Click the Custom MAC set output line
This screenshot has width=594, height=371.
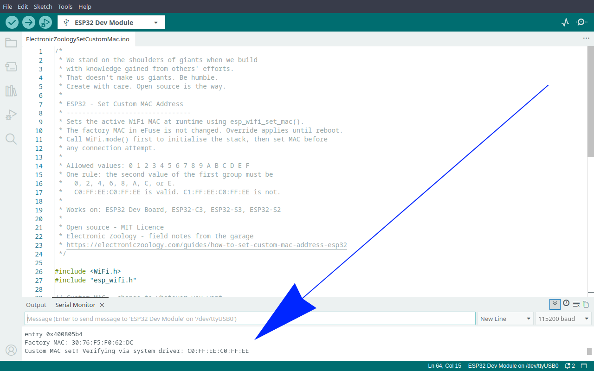coord(136,351)
